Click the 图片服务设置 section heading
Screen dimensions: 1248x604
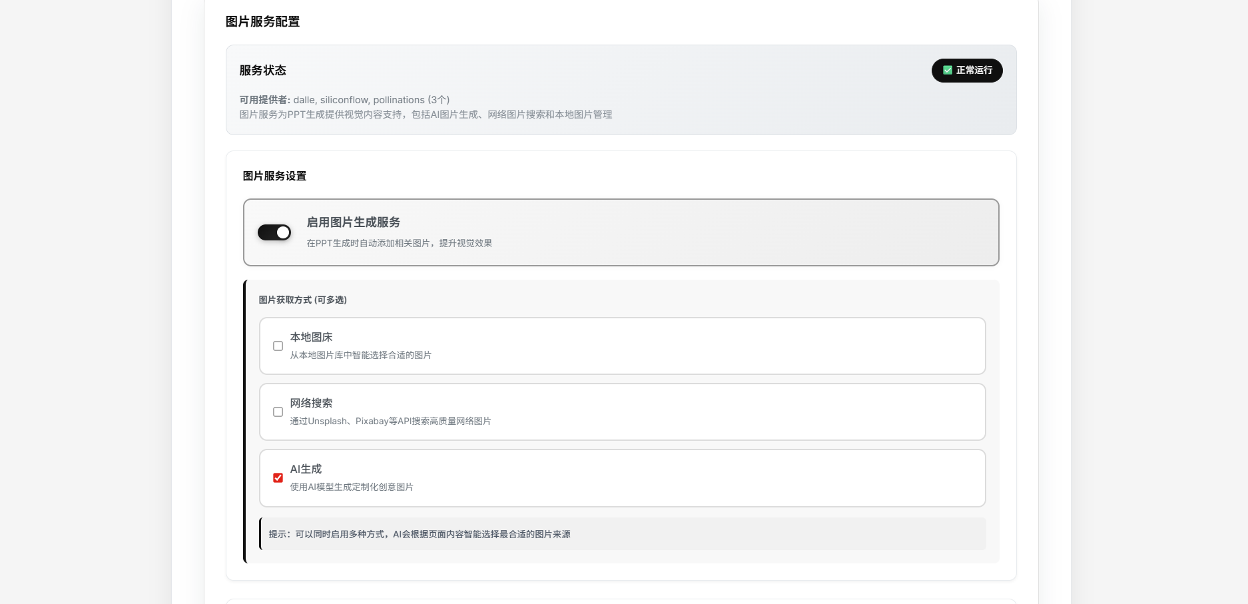coord(274,176)
